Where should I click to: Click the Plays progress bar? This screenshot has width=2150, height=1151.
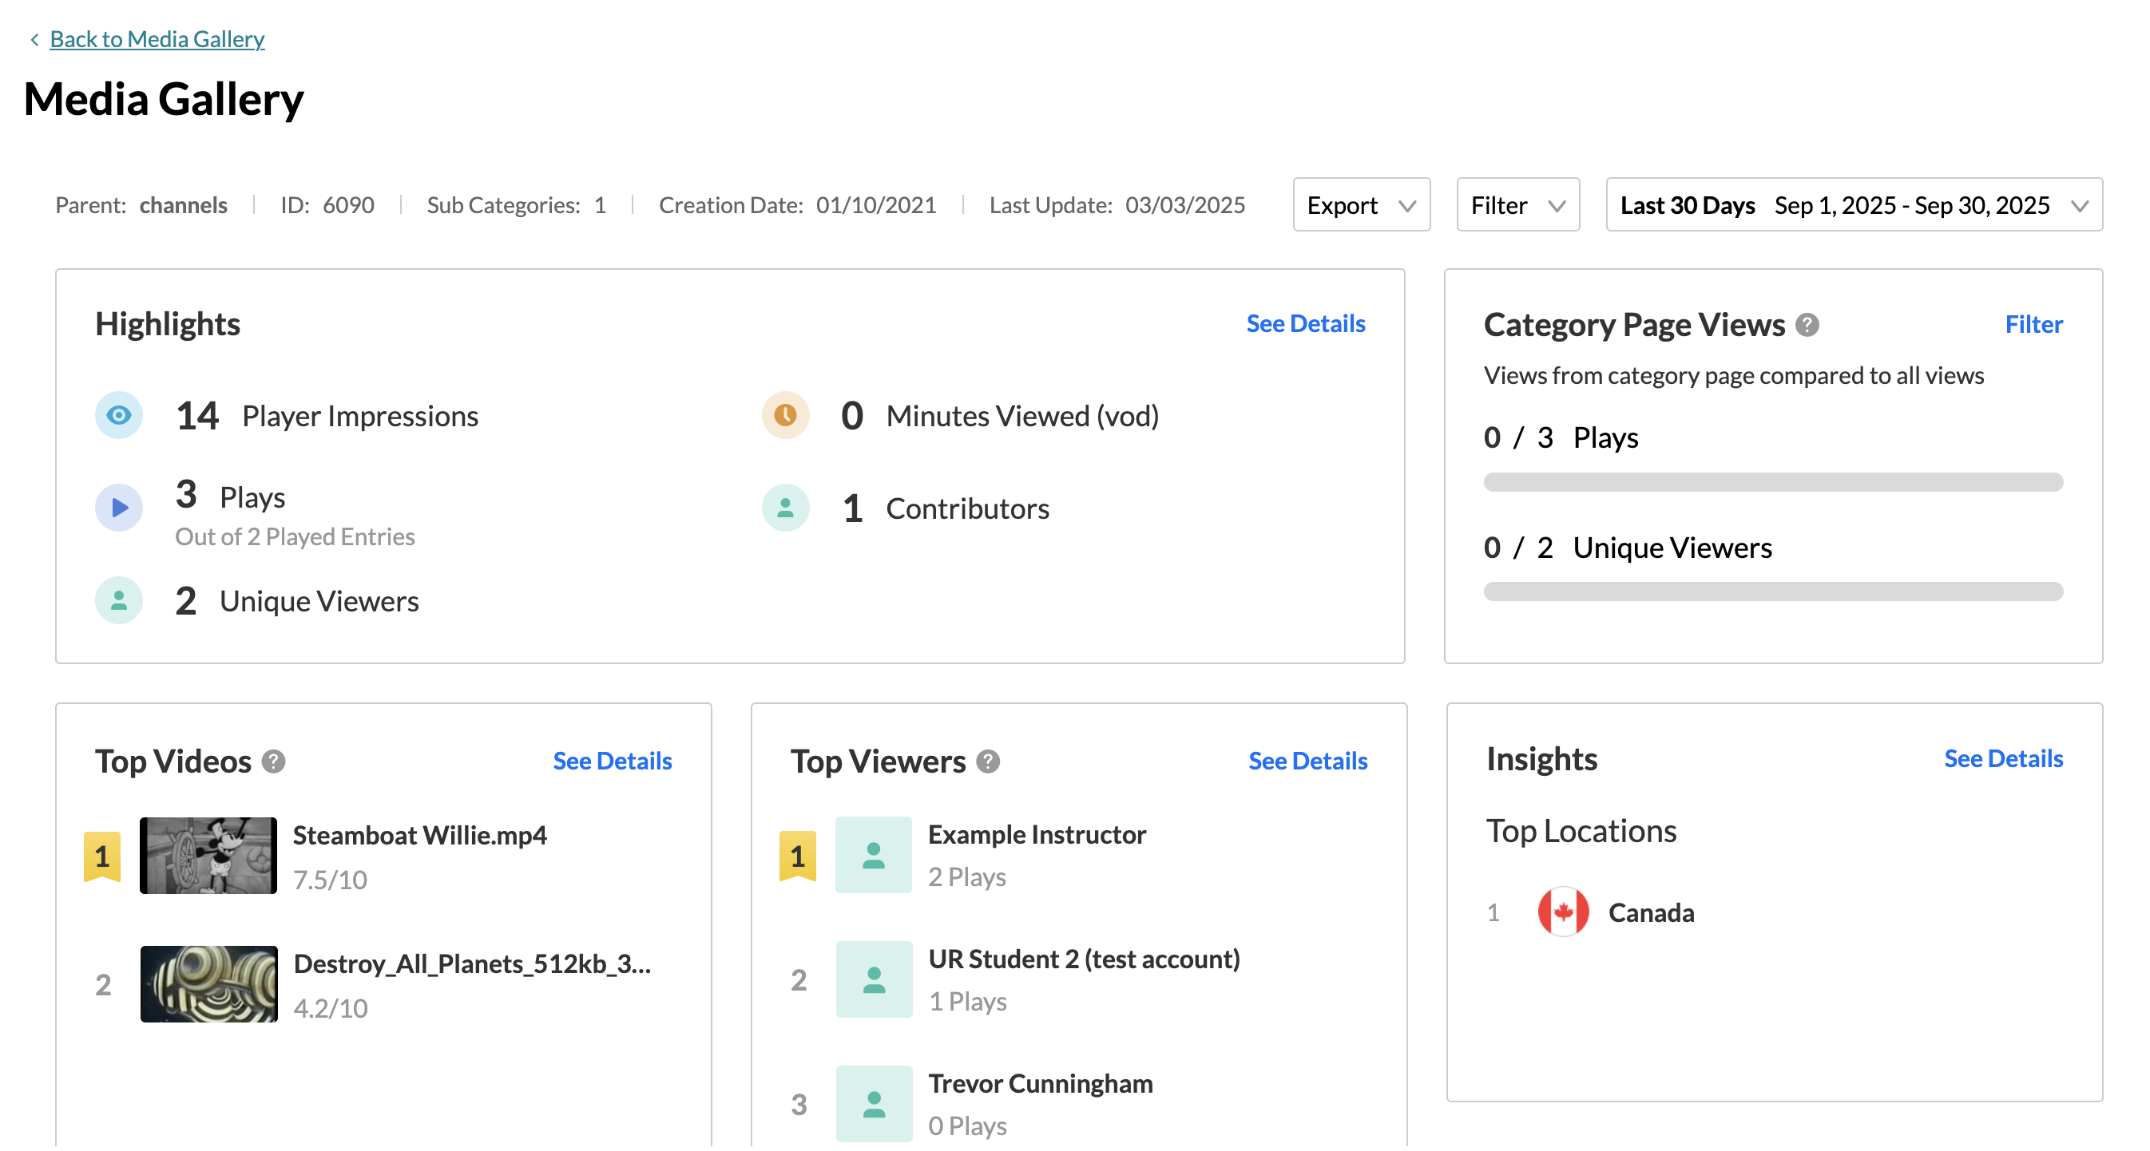coord(1773,482)
